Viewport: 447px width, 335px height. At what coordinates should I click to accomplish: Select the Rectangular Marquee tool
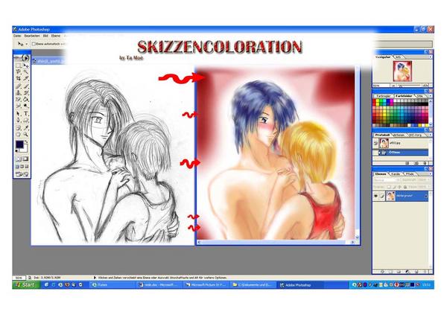pos(18,66)
